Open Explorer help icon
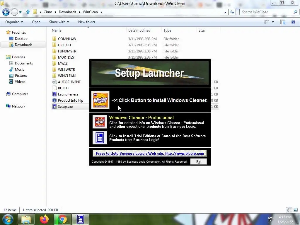The width and height of the screenshot is (300, 225). (x=293, y=22)
